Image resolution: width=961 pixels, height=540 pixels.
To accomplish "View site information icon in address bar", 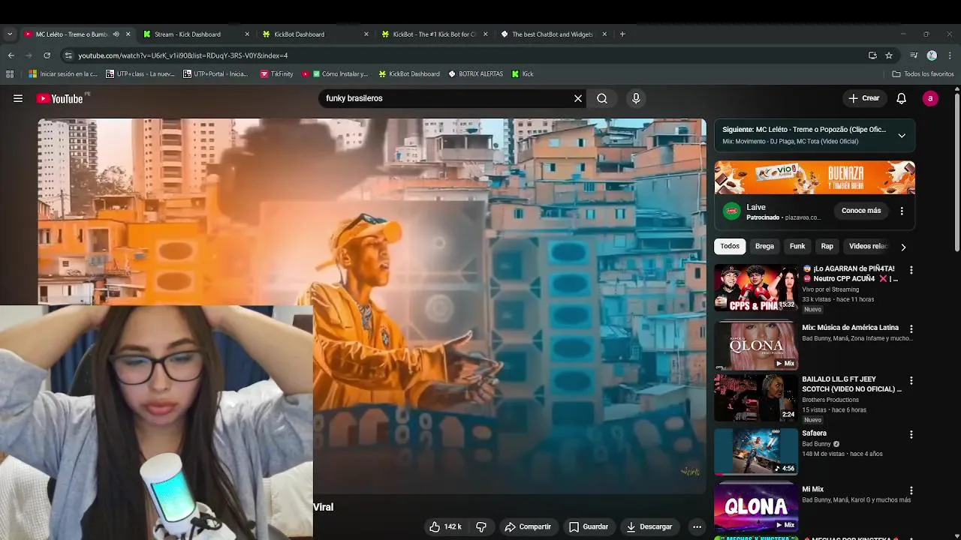I will point(68,55).
